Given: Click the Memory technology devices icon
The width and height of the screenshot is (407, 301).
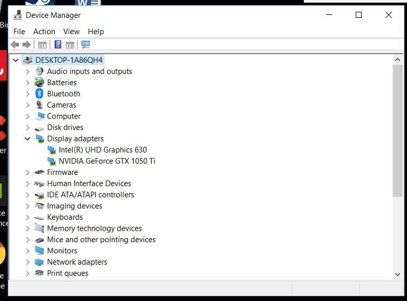Looking at the screenshot, I should click(39, 228).
